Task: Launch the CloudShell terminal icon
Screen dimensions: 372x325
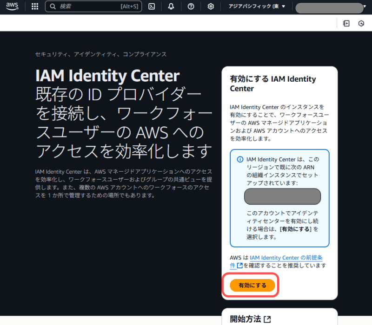Action: [x=152, y=6]
